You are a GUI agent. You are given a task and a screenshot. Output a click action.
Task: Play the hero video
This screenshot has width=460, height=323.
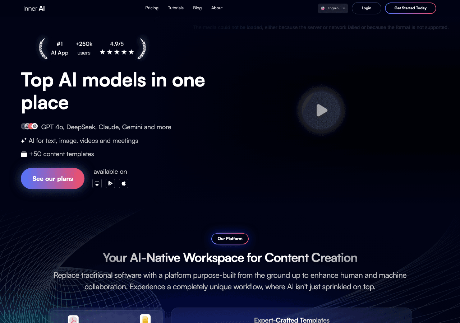pos(322,110)
